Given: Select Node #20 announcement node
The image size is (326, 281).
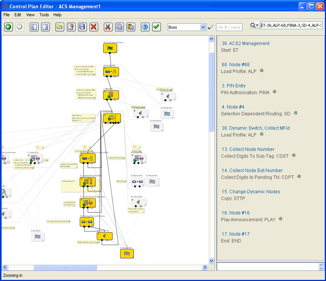Looking at the screenshot, I should (x=139, y=202).
